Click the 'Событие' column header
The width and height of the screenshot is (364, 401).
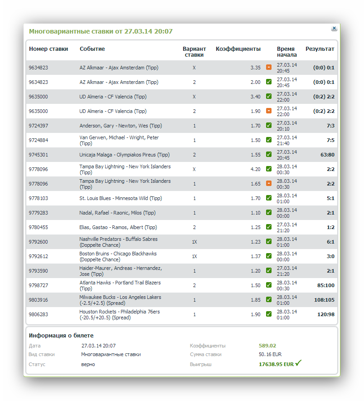click(92, 49)
